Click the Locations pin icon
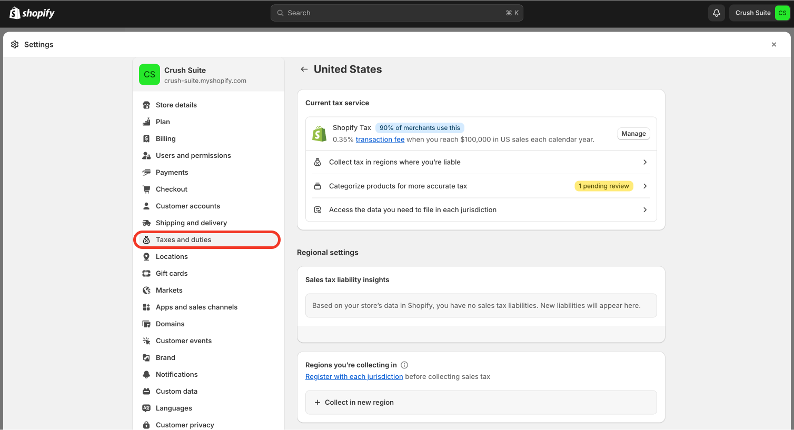Image resolution: width=794 pixels, height=430 pixels. (146, 257)
